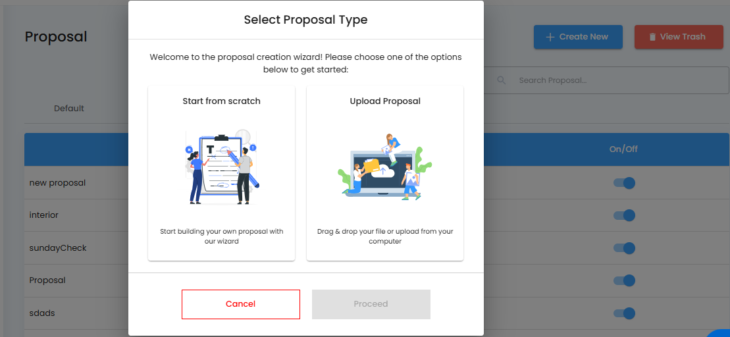This screenshot has height=337, width=730.
Task: Click the trash can icon on View Trash
Action: pyautogui.click(x=652, y=37)
